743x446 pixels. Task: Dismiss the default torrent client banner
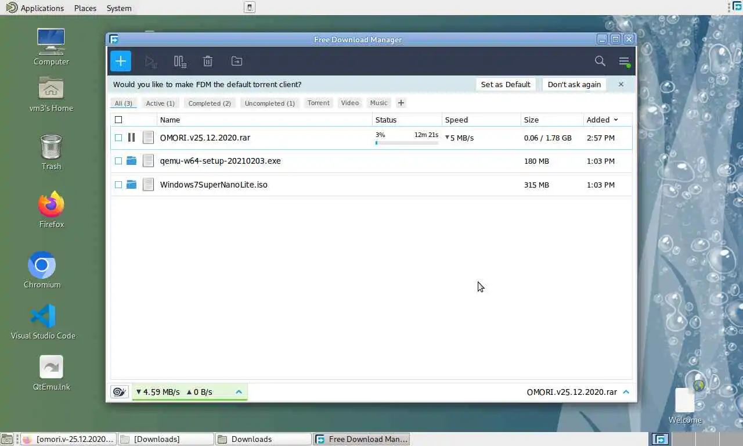point(621,84)
